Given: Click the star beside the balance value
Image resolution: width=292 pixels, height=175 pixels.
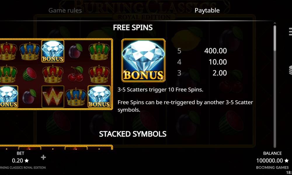Looking at the screenshot, I should (x=286, y=160).
